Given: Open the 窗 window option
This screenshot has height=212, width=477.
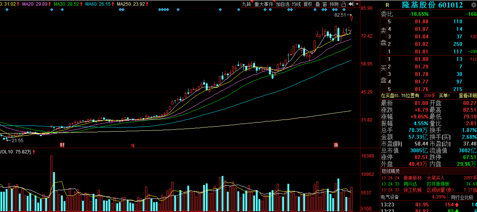Looking at the screenshot, I should (x=325, y=4).
